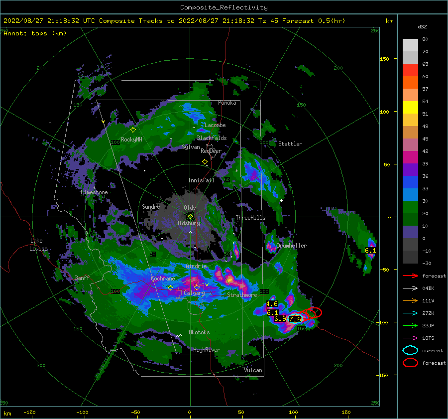Click the green 22JP arrow legend icon
The image size is (448, 419).
pyautogui.click(x=410, y=325)
